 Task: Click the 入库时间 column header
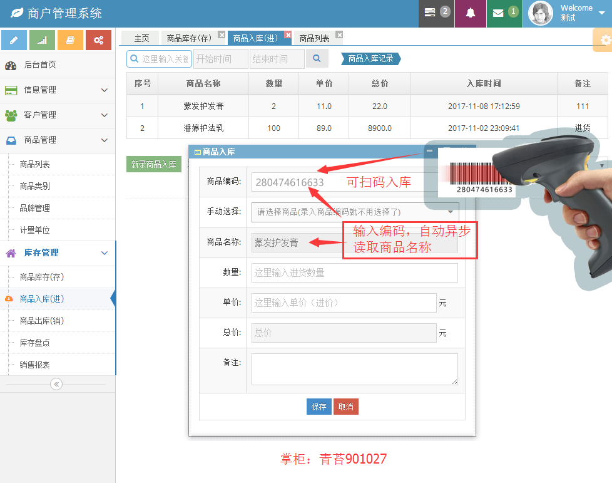[484, 83]
